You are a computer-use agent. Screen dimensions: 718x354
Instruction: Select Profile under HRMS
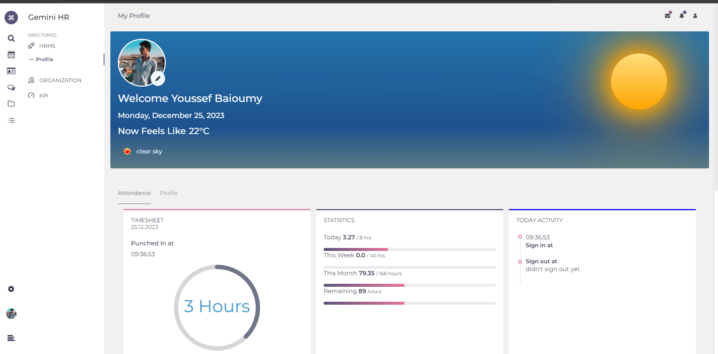pyautogui.click(x=45, y=59)
